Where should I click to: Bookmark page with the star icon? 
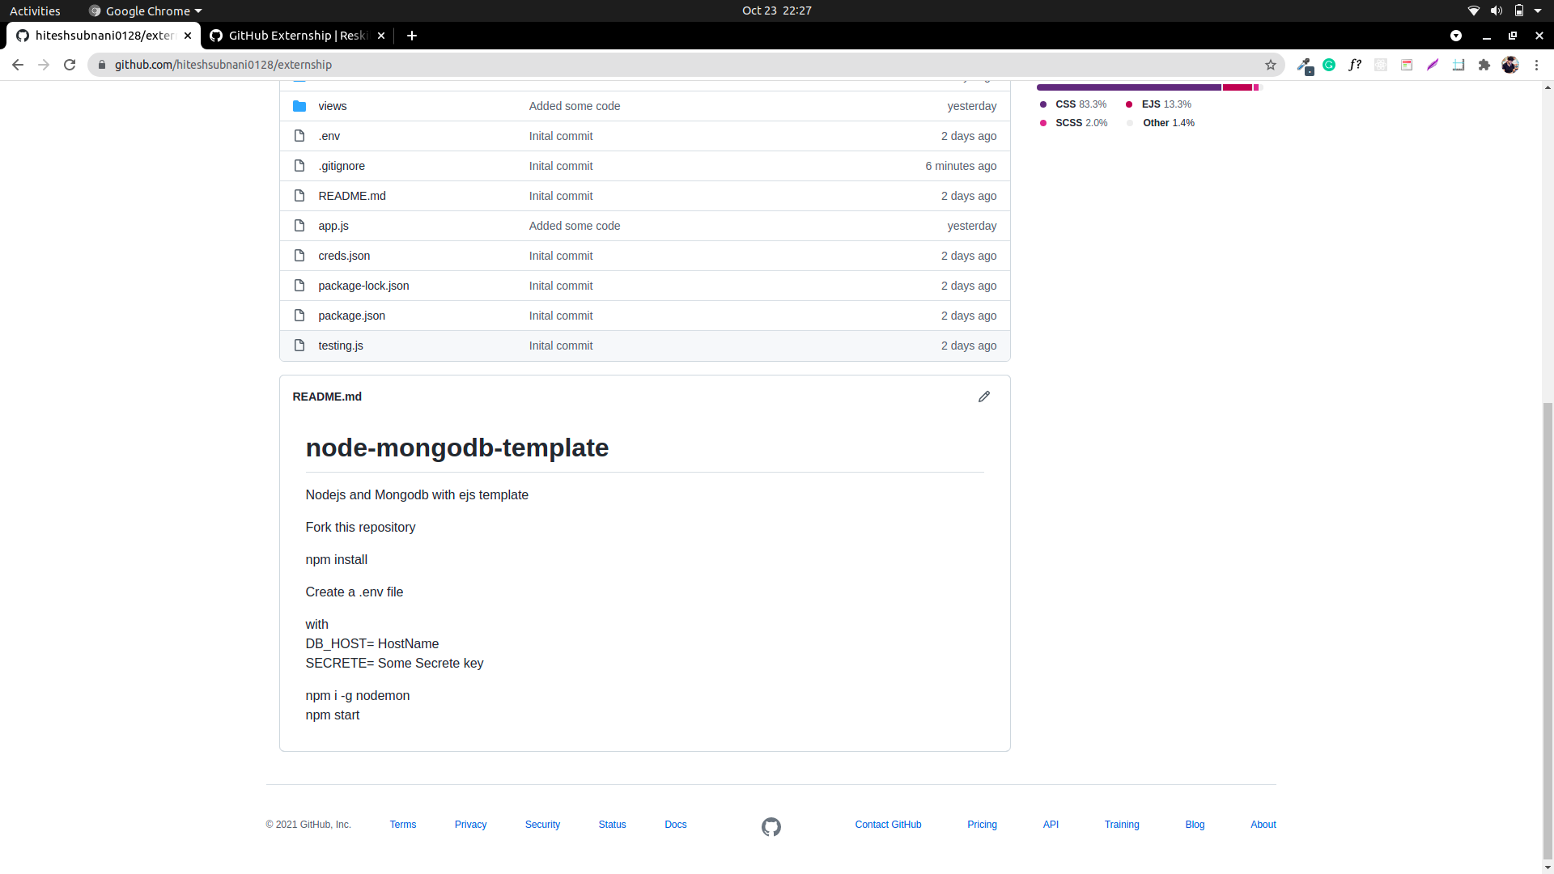pyautogui.click(x=1270, y=65)
